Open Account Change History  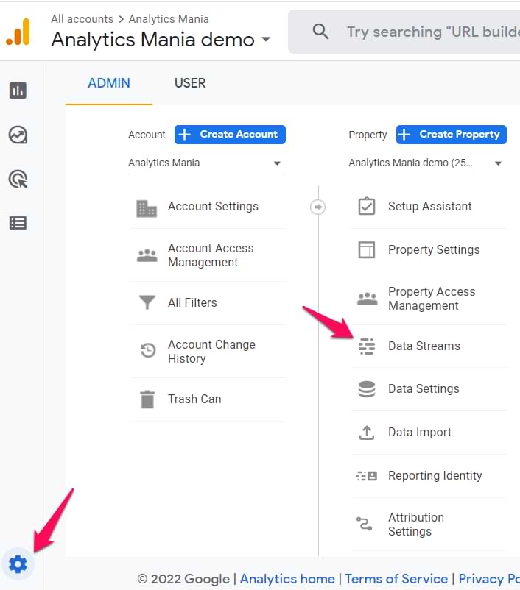pyautogui.click(x=211, y=352)
